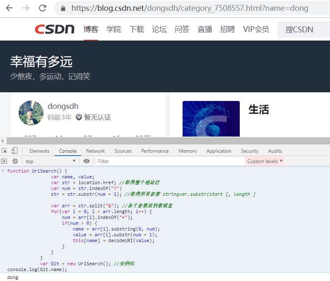Open the dongsdh username link
330x281 pixels.
pos(63,106)
